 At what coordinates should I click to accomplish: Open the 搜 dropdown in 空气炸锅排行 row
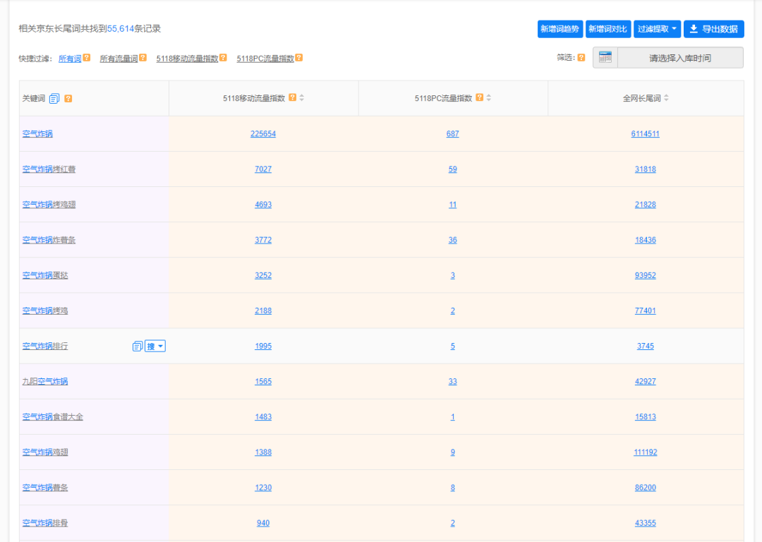pyautogui.click(x=155, y=346)
